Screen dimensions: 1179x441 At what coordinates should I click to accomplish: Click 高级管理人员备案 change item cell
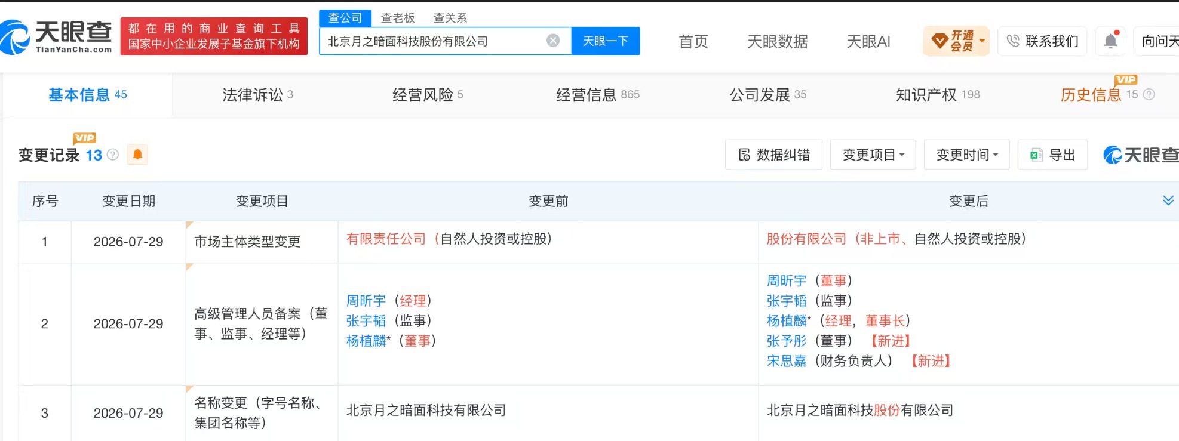click(261, 323)
